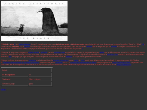Open the 'pelota' link
Image resolution: width=147 pixels, height=110 pixels.
click(102, 52)
